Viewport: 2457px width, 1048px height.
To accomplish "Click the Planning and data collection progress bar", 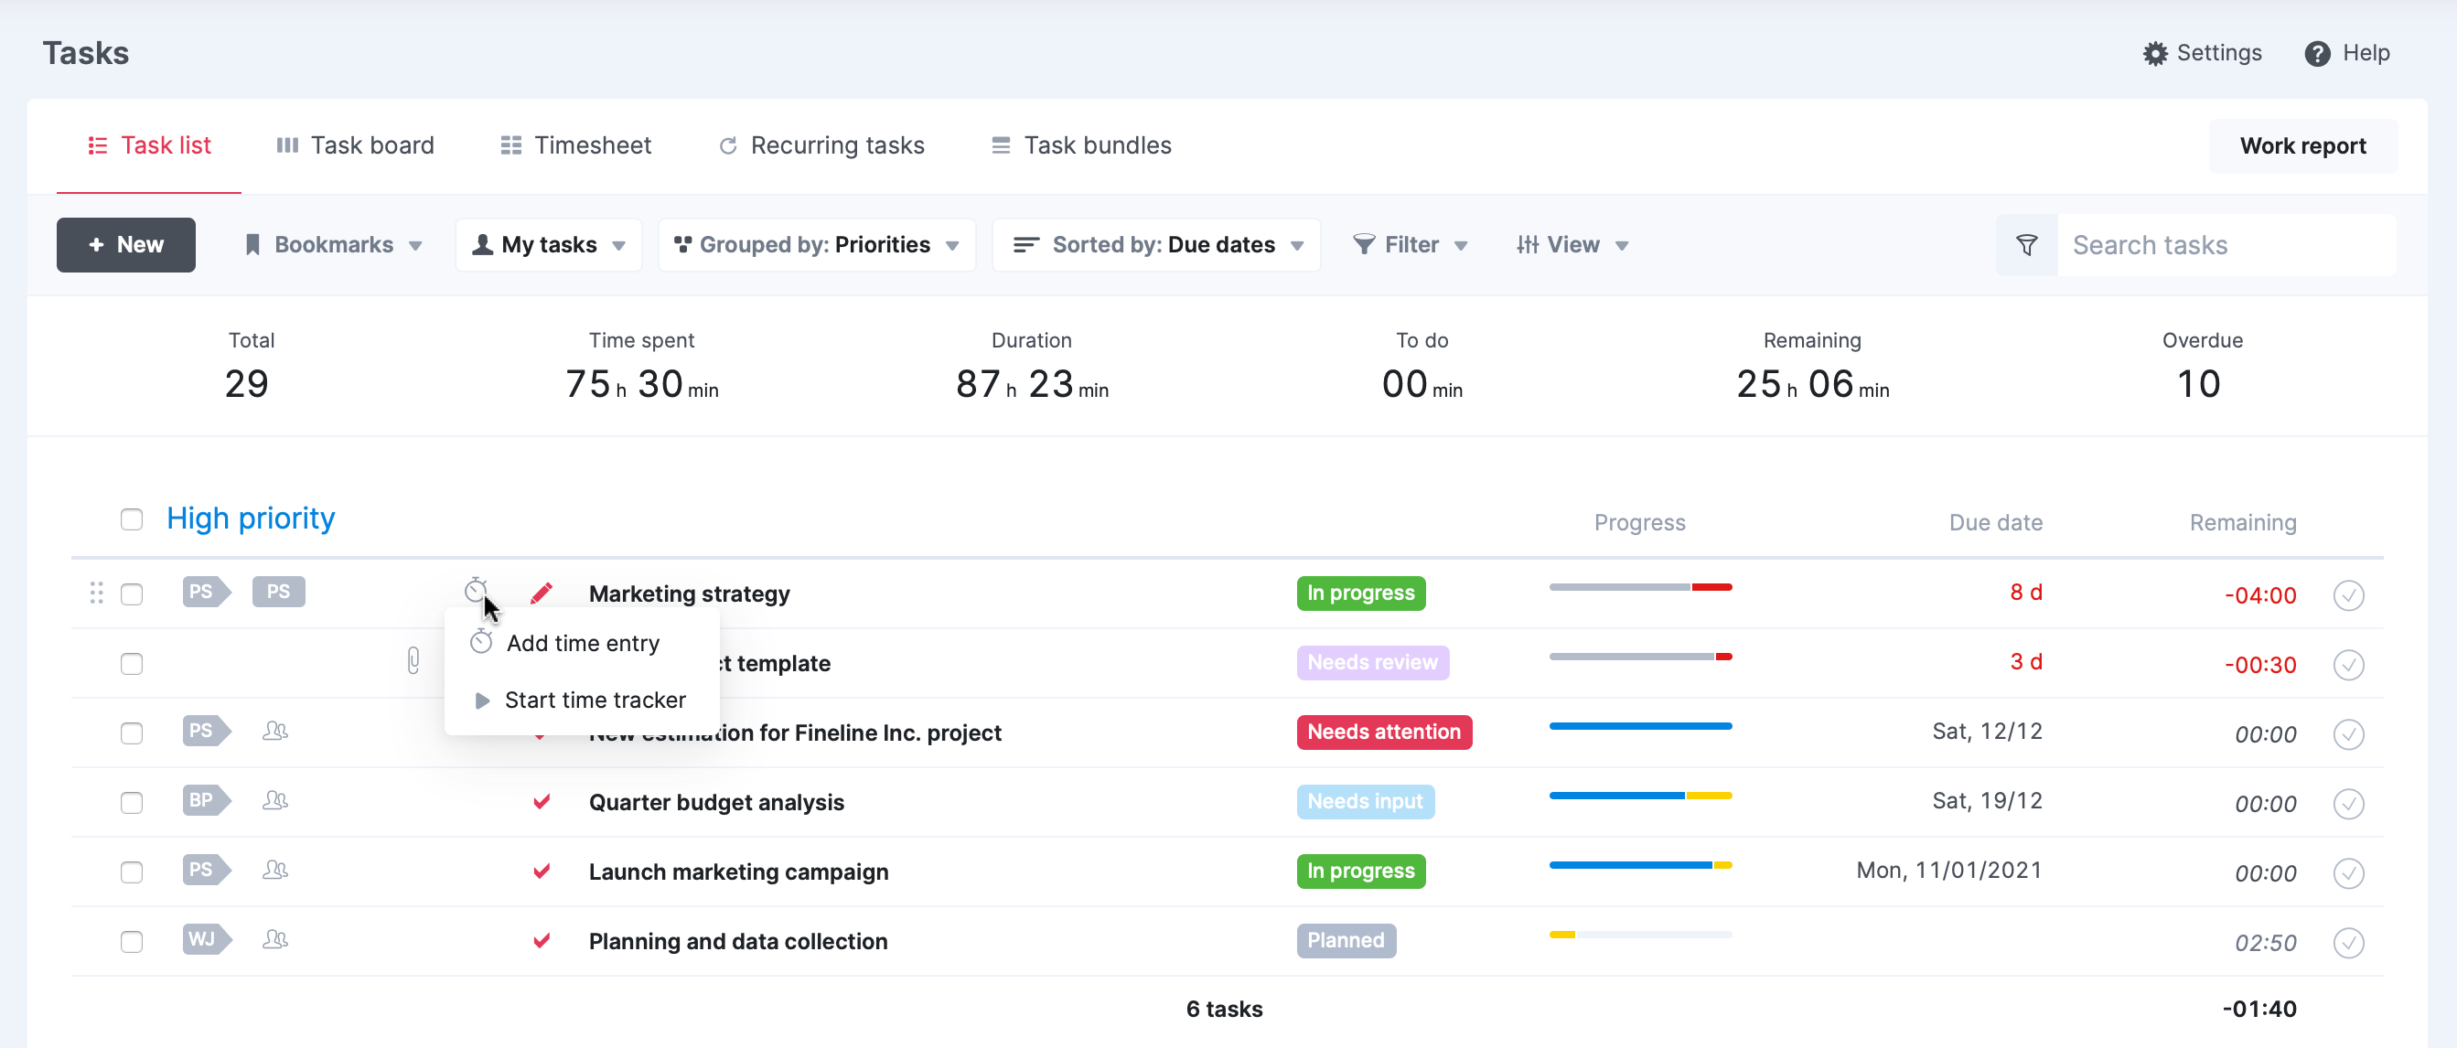I will click(1640, 936).
